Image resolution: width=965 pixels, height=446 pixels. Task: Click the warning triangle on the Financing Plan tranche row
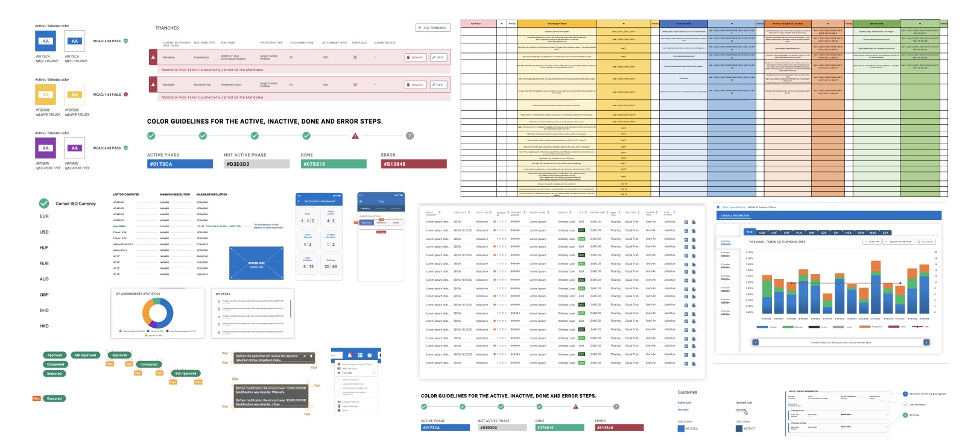[x=153, y=84]
